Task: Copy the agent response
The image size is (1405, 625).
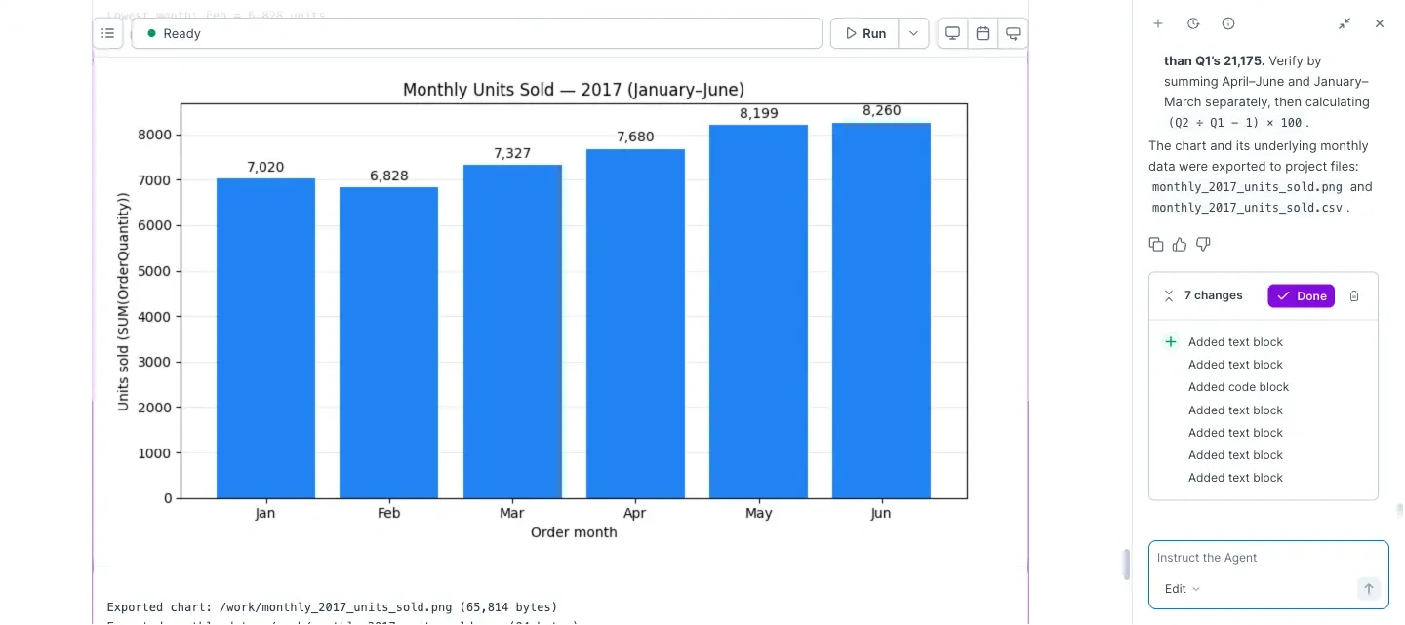Action: [x=1156, y=244]
